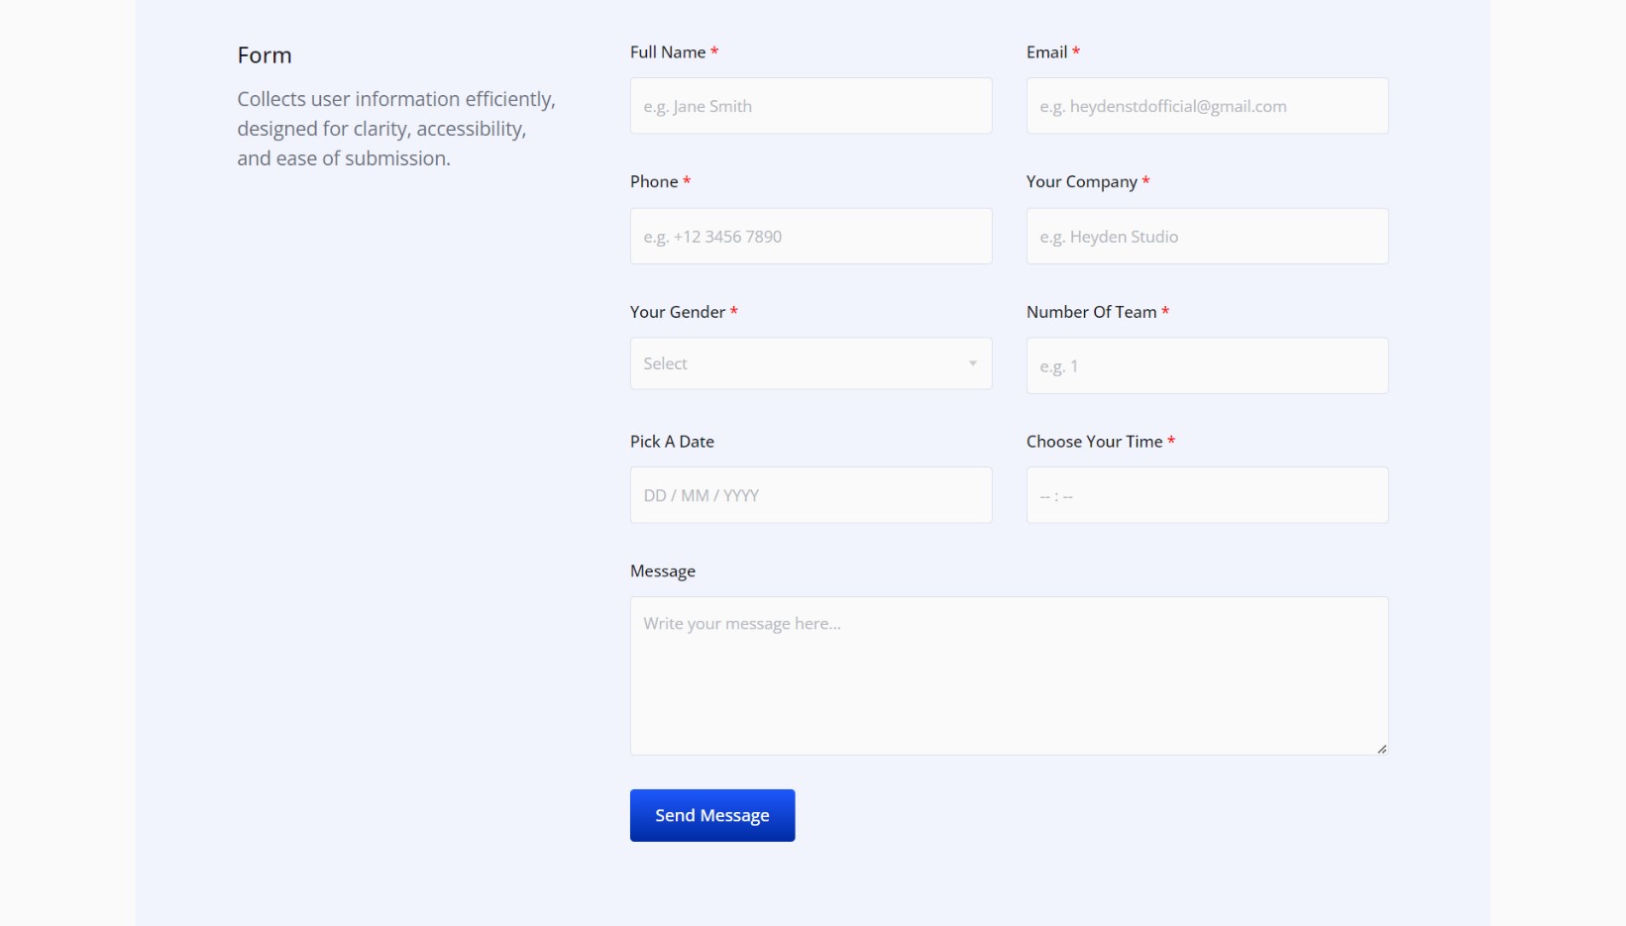Click the Phone number input

(811, 237)
